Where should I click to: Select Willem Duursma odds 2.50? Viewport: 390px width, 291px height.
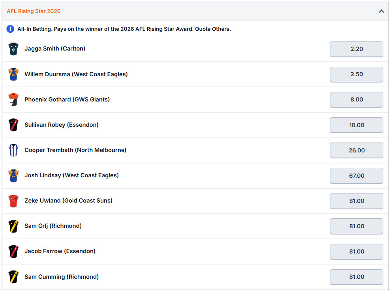[x=356, y=74]
